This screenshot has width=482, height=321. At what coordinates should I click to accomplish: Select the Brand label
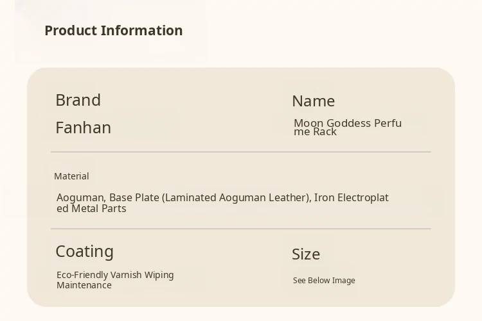78,101
